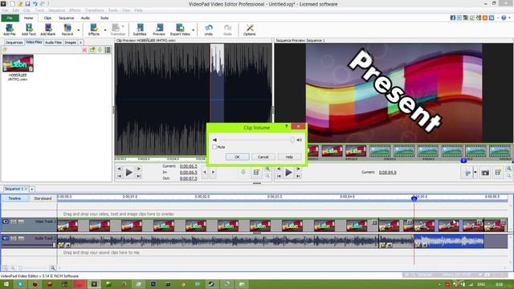This screenshot has height=289, width=514.
Task: Select the highlighted blue audio clip on timeline
Action: (449, 241)
